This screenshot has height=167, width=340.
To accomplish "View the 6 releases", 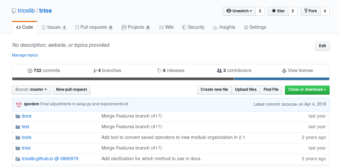I will (171, 71).
